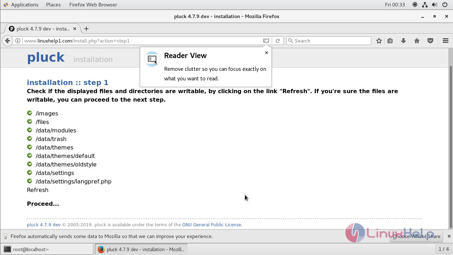This screenshot has width=453, height=255.
Task: Click the Reader View popup book icon
Action: click(x=152, y=59)
